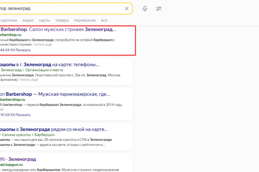Open result рядом со мной на карте
Screen dimensions: 259x172
coord(54,129)
